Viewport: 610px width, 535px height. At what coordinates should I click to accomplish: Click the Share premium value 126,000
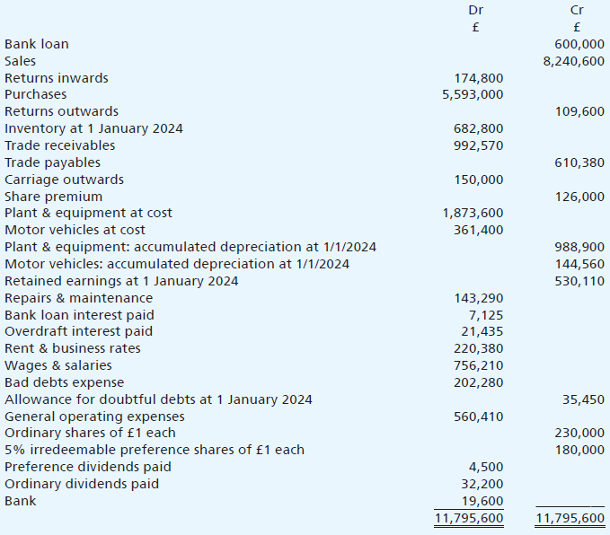pos(580,197)
